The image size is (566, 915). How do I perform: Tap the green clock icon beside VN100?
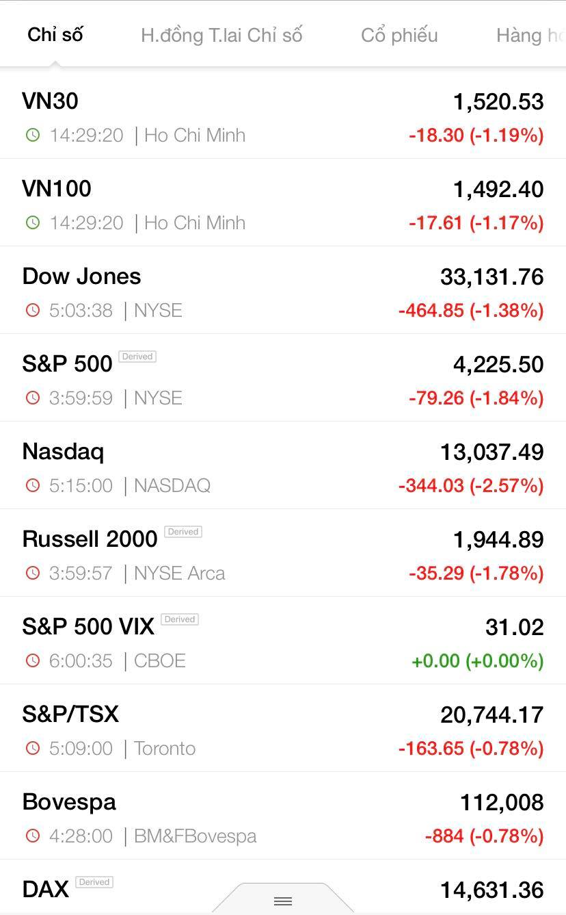click(x=32, y=222)
